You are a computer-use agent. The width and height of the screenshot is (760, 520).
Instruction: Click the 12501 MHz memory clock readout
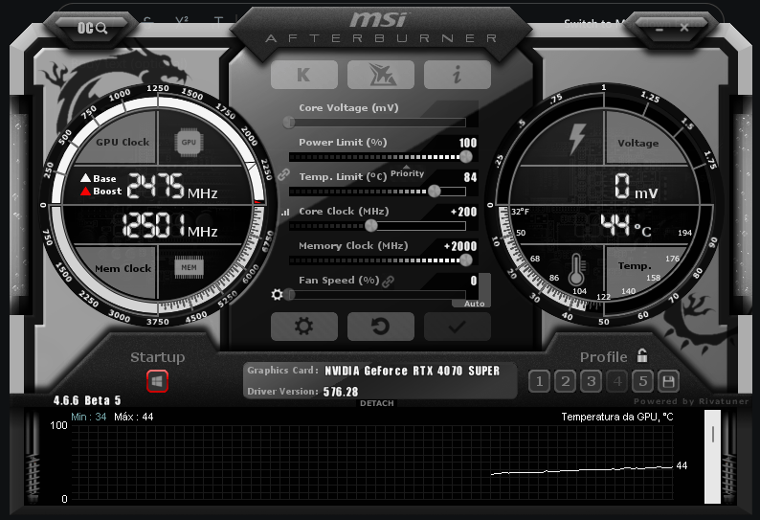[x=169, y=226]
